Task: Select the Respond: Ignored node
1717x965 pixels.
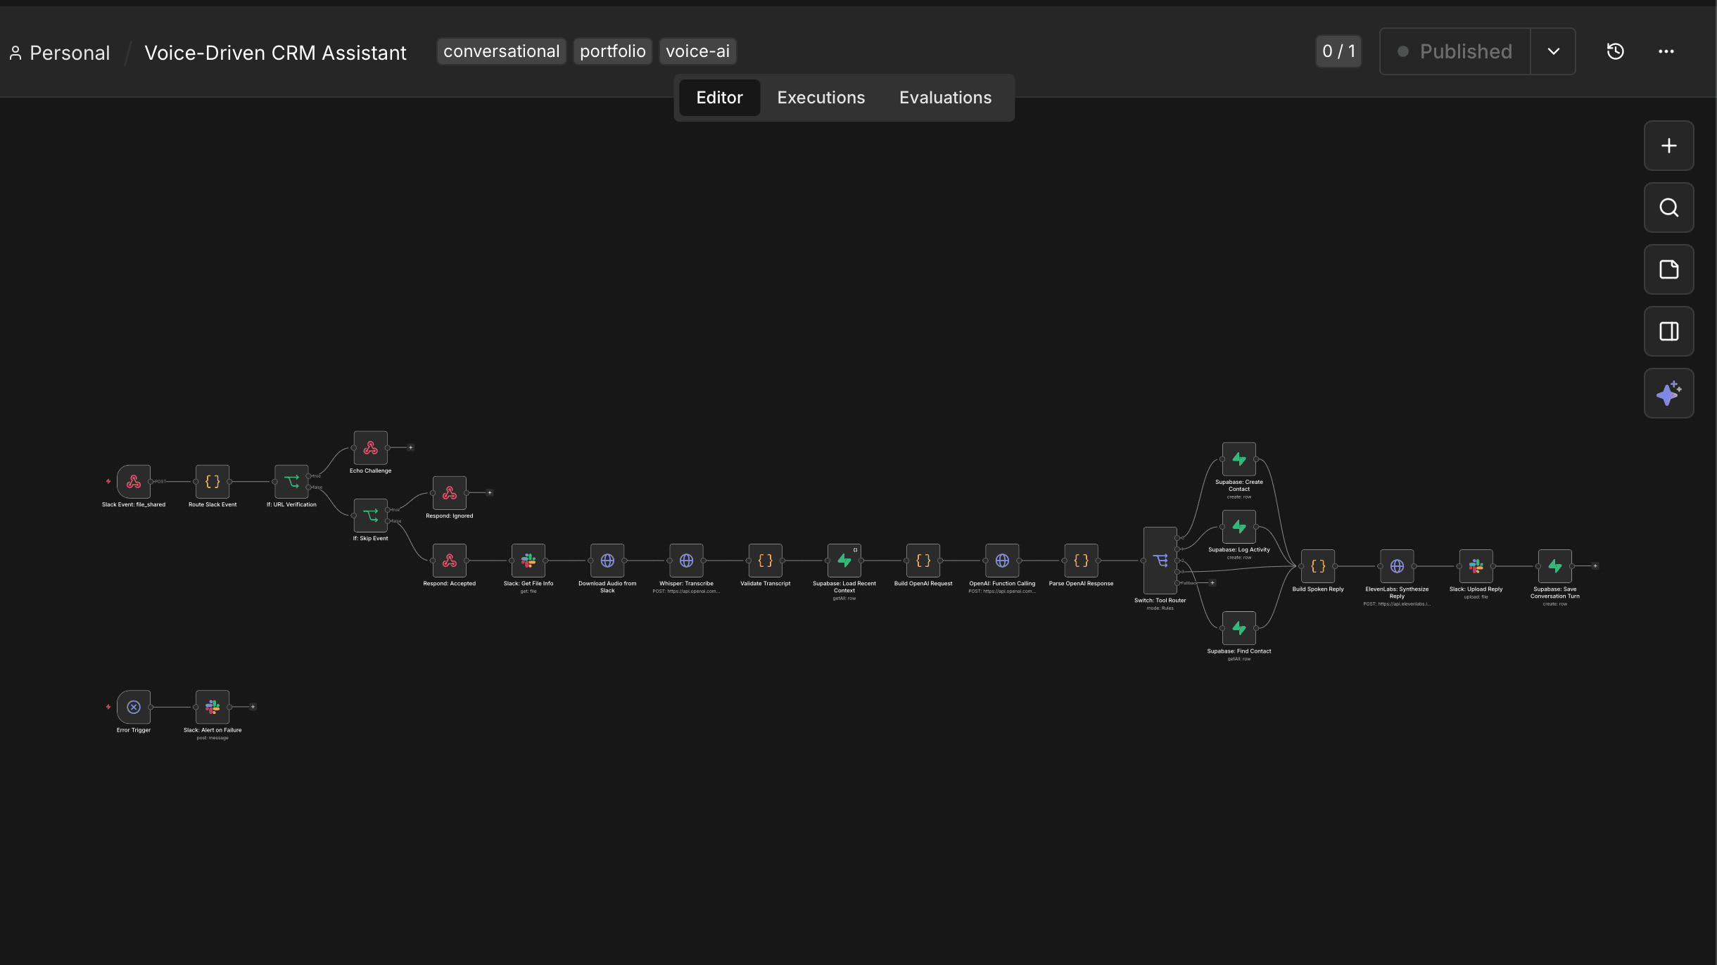Action: pos(450,493)
